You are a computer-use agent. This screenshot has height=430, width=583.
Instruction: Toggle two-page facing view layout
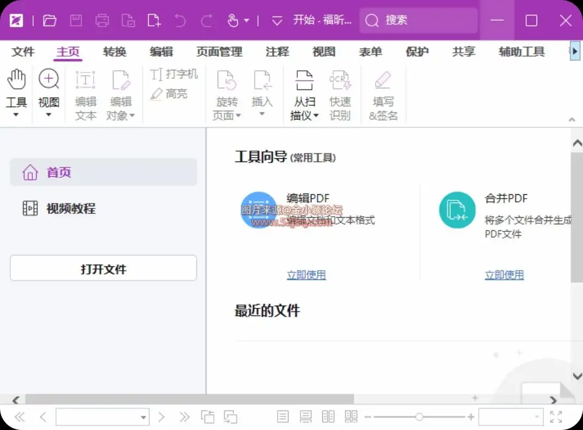[x=328, y=417]
